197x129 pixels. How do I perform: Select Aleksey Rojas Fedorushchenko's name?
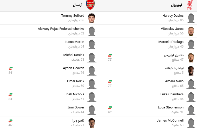[x=61, y=29]
